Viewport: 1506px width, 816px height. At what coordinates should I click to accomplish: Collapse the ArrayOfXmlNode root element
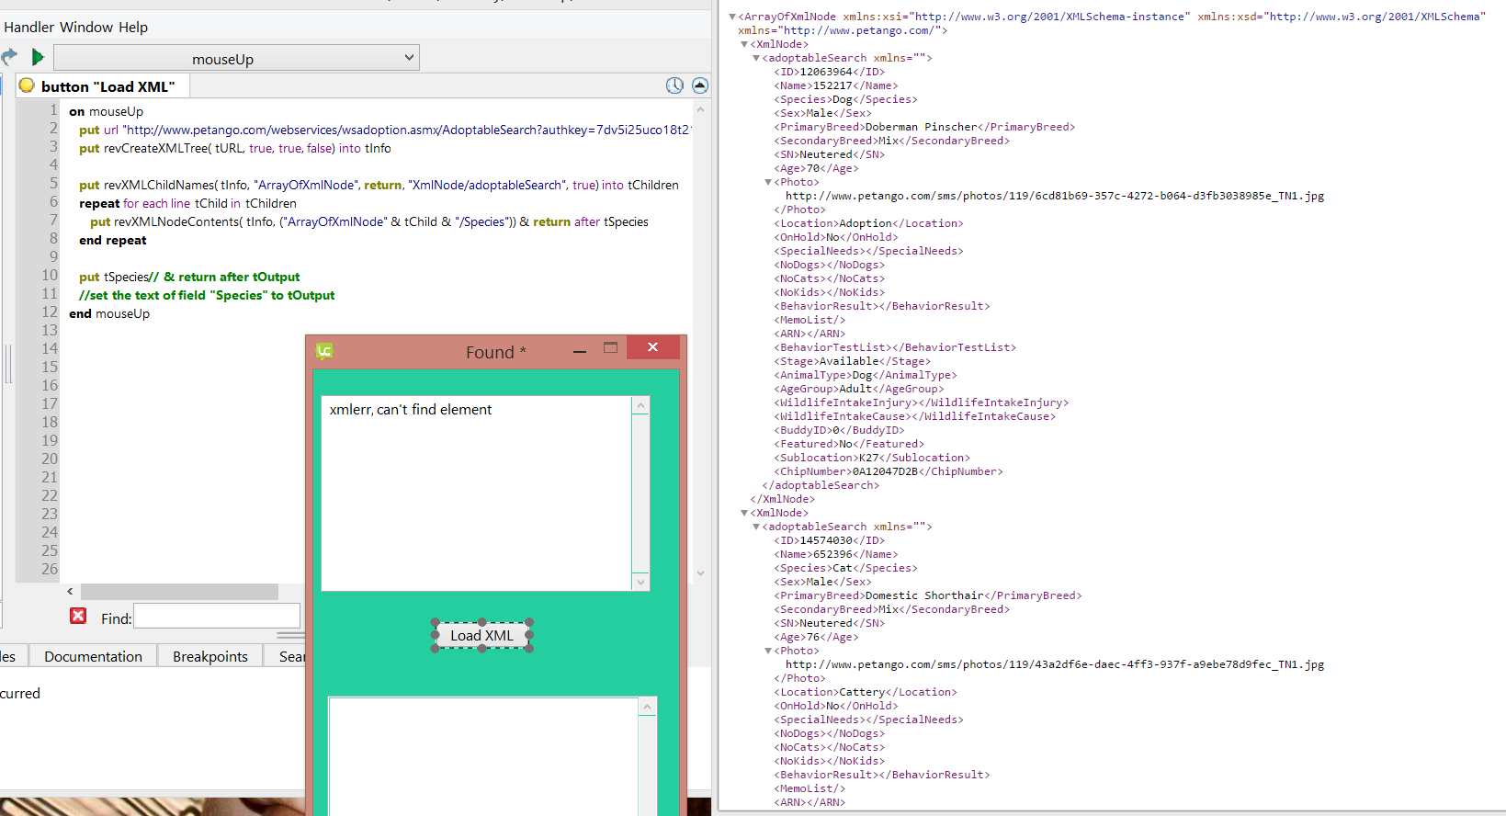[x=732, y=17]
